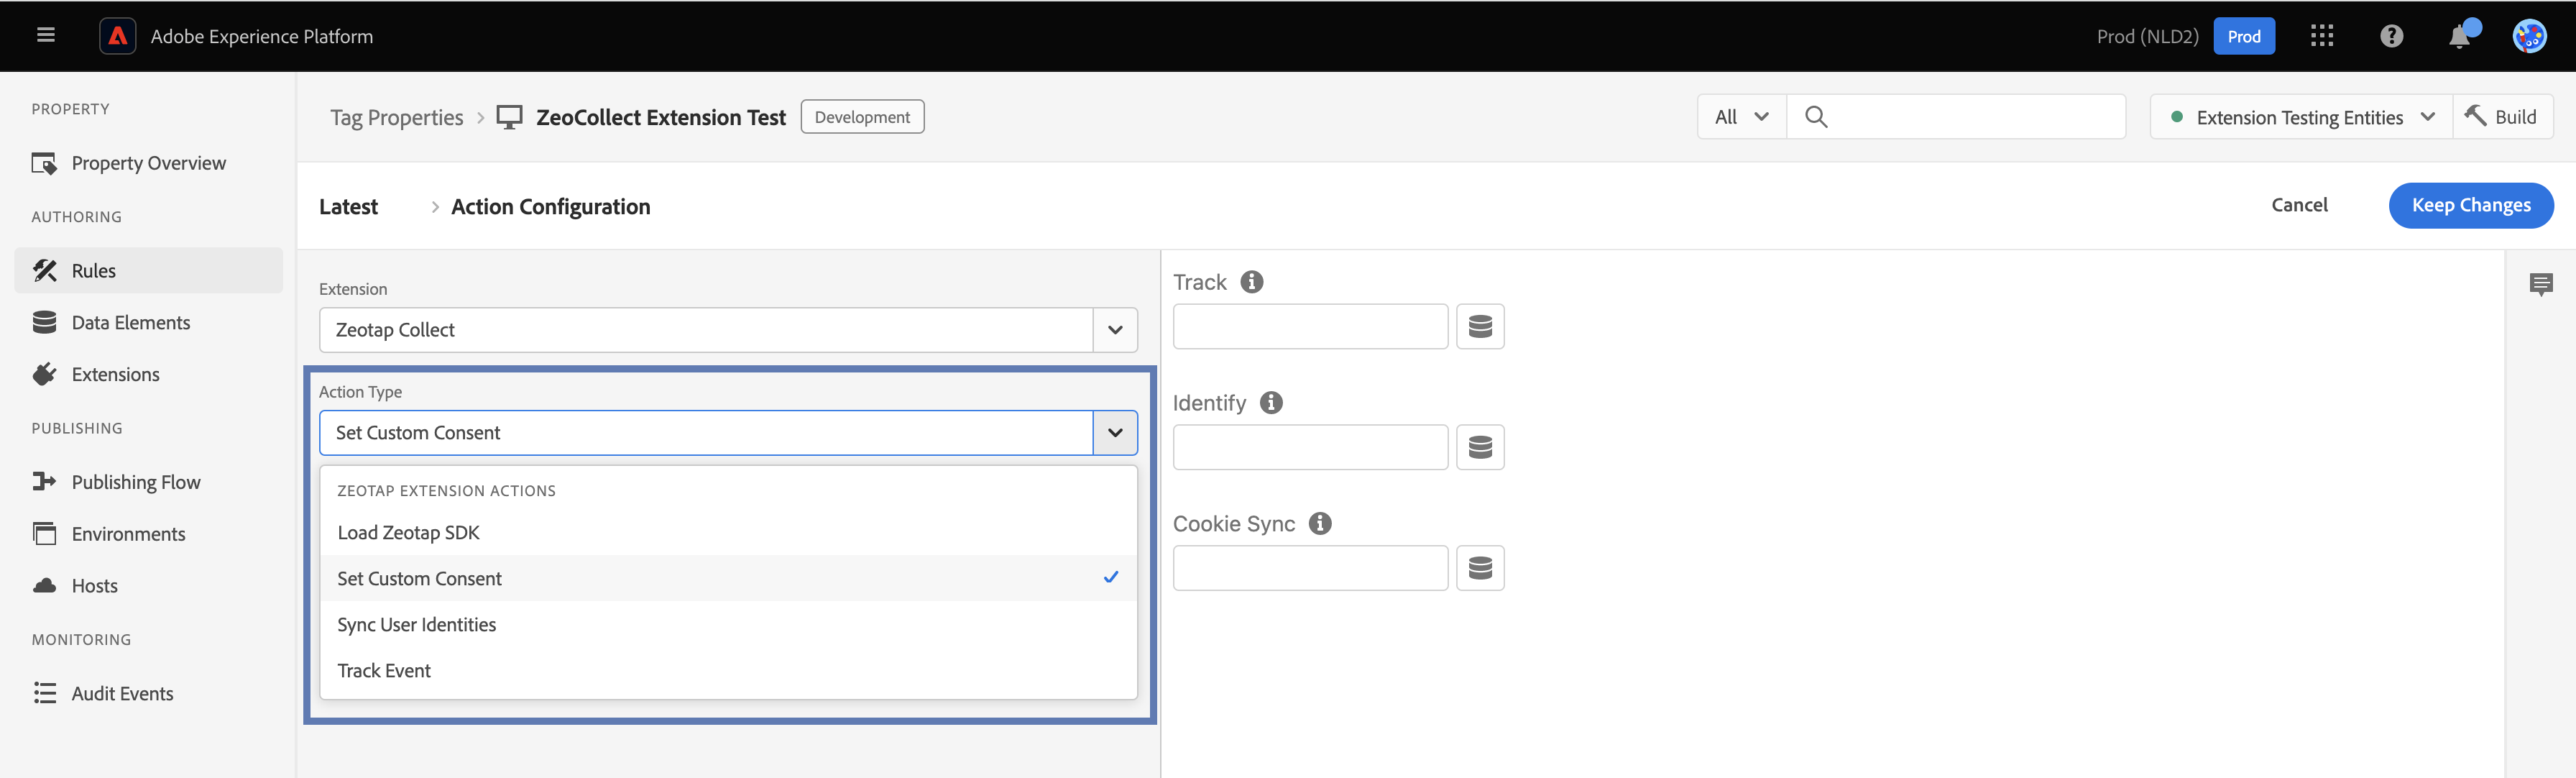
Task: Click the Keep Changes button
Action: pos(2470,205)
